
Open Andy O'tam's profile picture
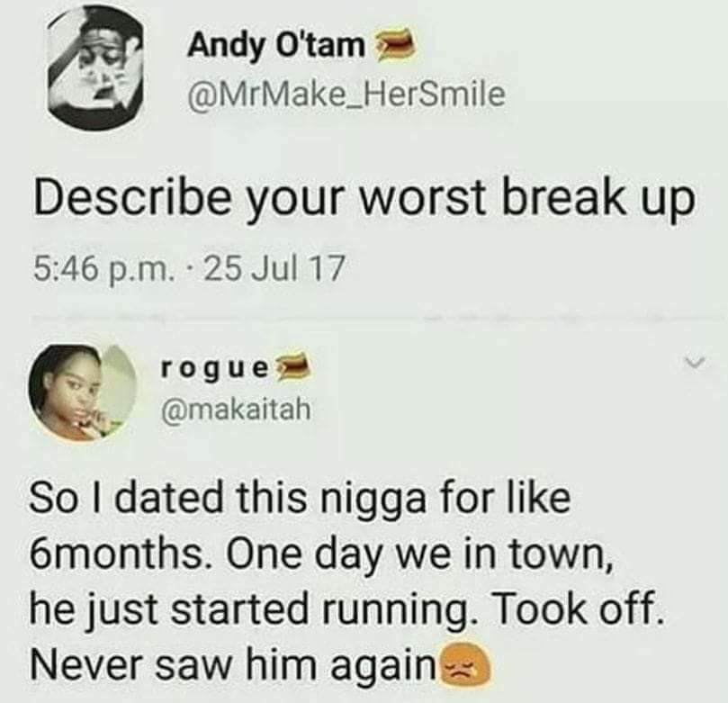[x=95, y=69]
